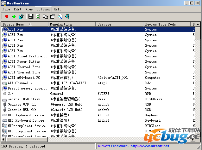Click icon of ACPI x64-based PC row
Viewport: 202px width, 150px height.
(x=5, y=78)
